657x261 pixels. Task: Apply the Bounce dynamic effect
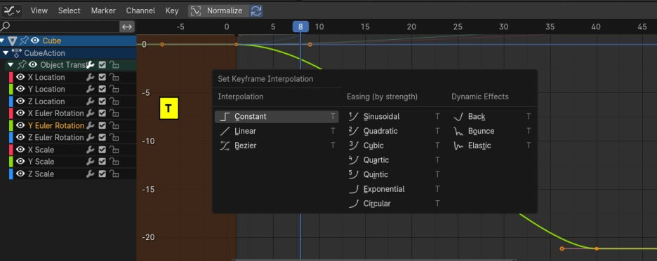492,131
